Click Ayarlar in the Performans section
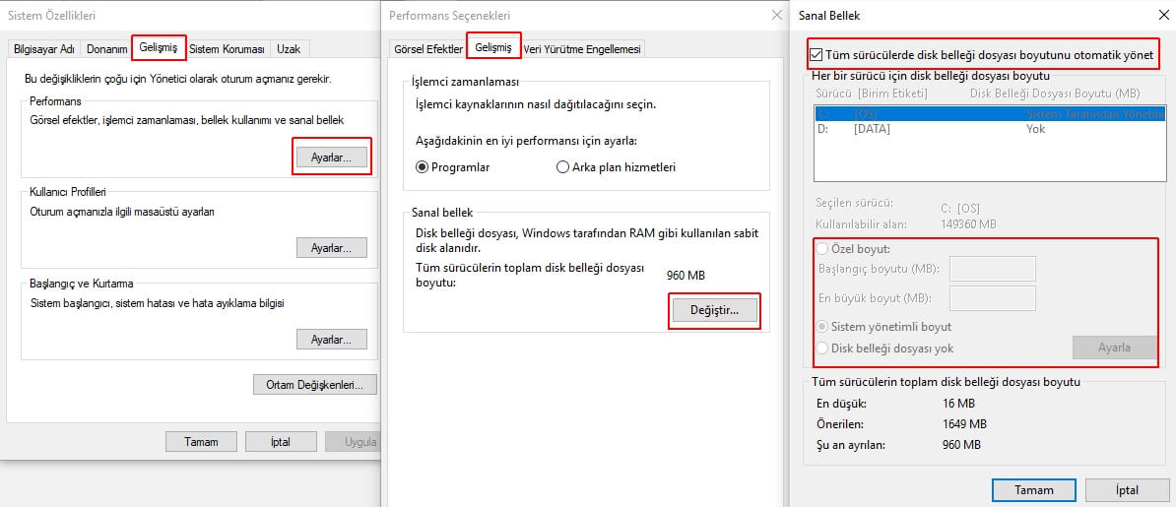The image size is (1176, 507). click(331, 158)
